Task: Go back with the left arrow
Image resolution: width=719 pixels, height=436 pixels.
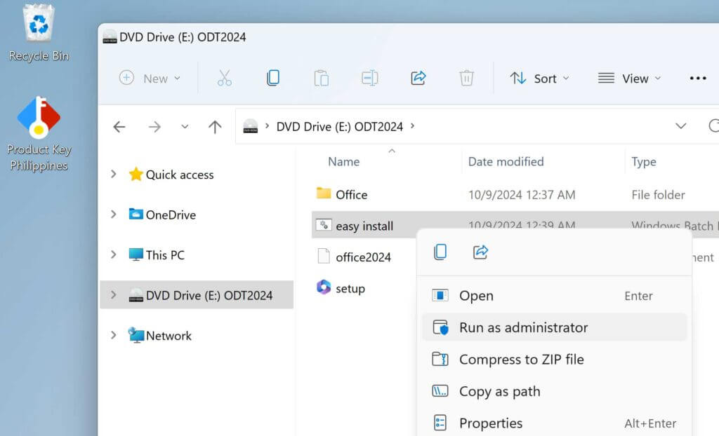Action: coord(119,127)
